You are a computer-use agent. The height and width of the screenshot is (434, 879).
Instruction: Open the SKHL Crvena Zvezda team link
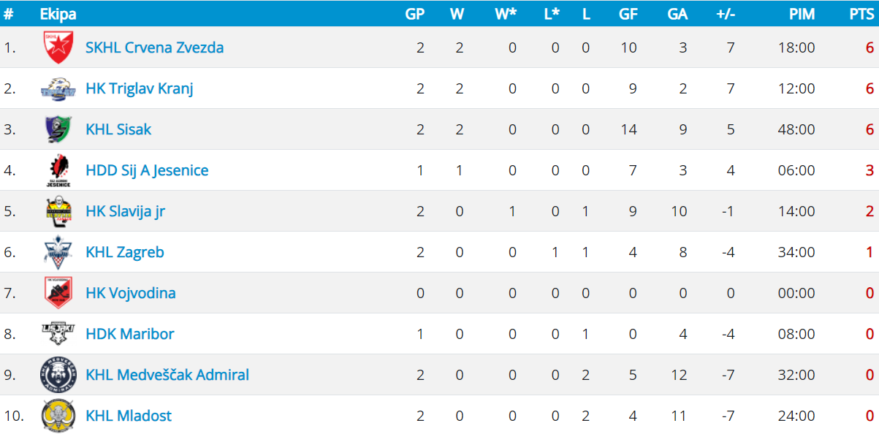pyautogui.click(x=154, y=47)
